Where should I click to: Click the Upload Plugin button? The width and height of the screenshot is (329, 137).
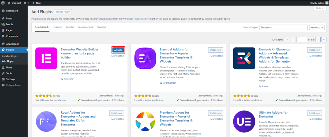click(x=63, y=12)
